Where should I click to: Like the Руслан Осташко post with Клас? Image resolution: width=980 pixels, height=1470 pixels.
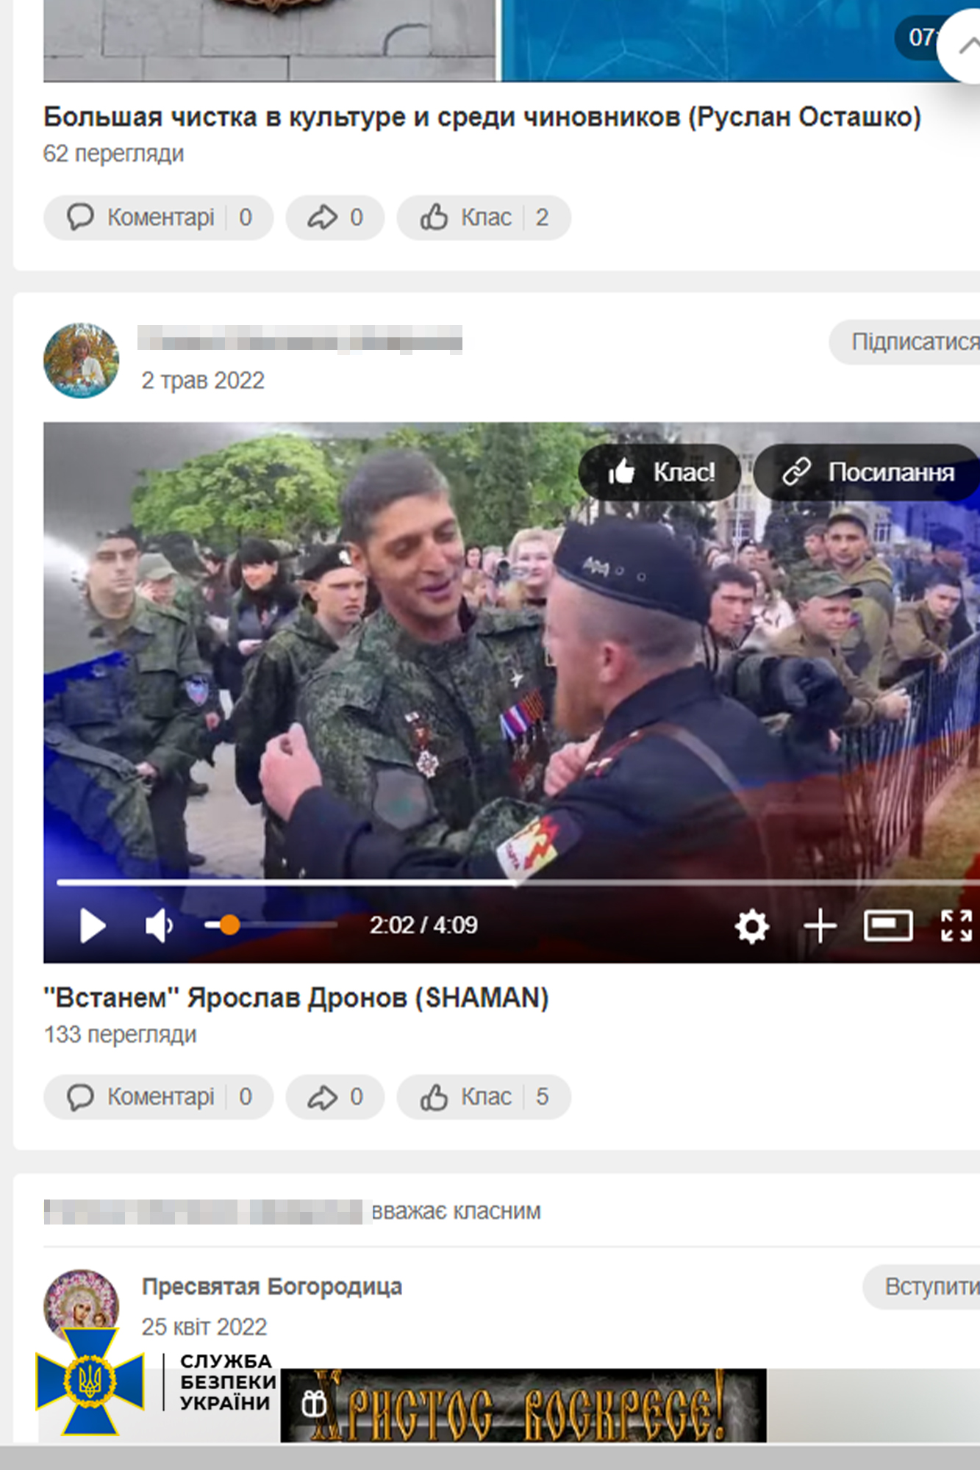[484, 218]
